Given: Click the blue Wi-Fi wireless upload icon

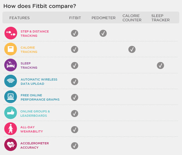Looking at the screenshot, I should click(x=11, y=81).
